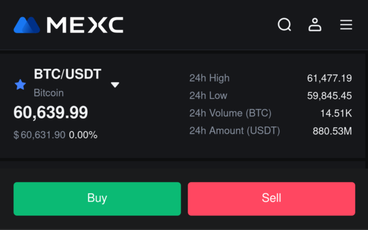The height and width of the screenshot is (230, 368).
Task: Click the 0.00% change value
Action: [x=83, y=135]
